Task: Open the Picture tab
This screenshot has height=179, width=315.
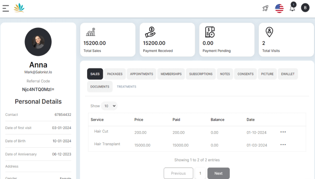Action: 267,74
